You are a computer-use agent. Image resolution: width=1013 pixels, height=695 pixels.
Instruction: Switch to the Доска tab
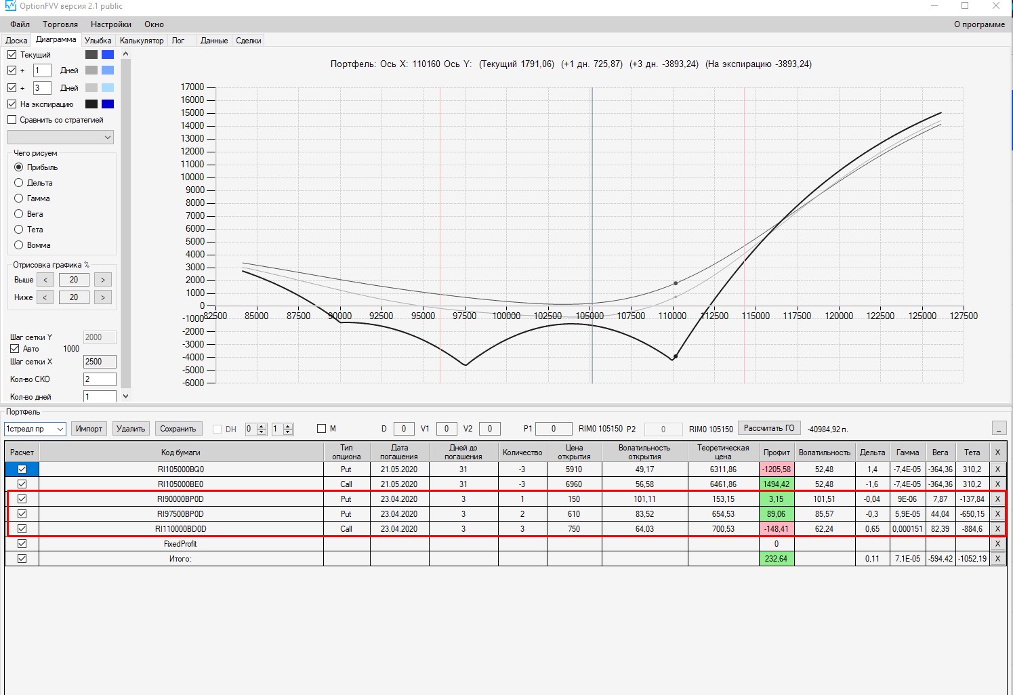[16, 41]
